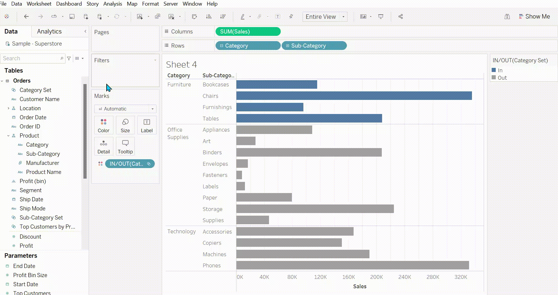558x295 pixels.
Task: Click the Swap Rows and Columns icon
Action: (x=194, y=16)
